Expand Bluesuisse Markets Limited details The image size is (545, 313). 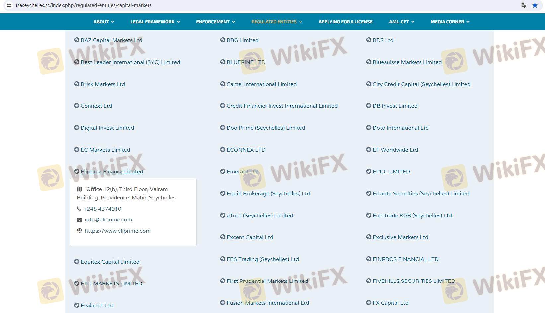click(x=407, y=62)
